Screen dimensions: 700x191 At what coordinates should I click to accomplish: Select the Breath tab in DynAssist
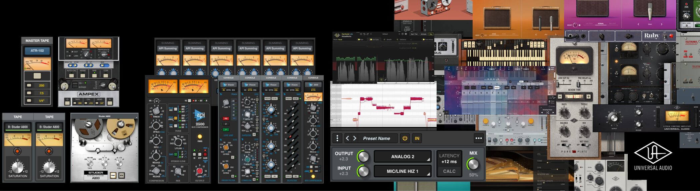point(389,39)
